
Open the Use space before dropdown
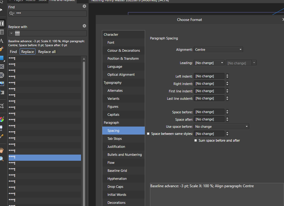(221, 127)
